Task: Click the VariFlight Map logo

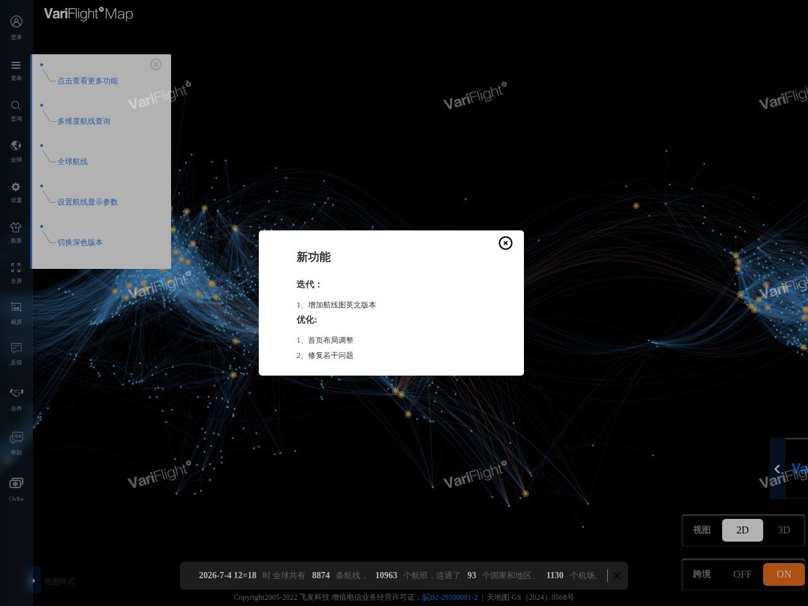Action: pyautogui.click(x=88, y=14)
